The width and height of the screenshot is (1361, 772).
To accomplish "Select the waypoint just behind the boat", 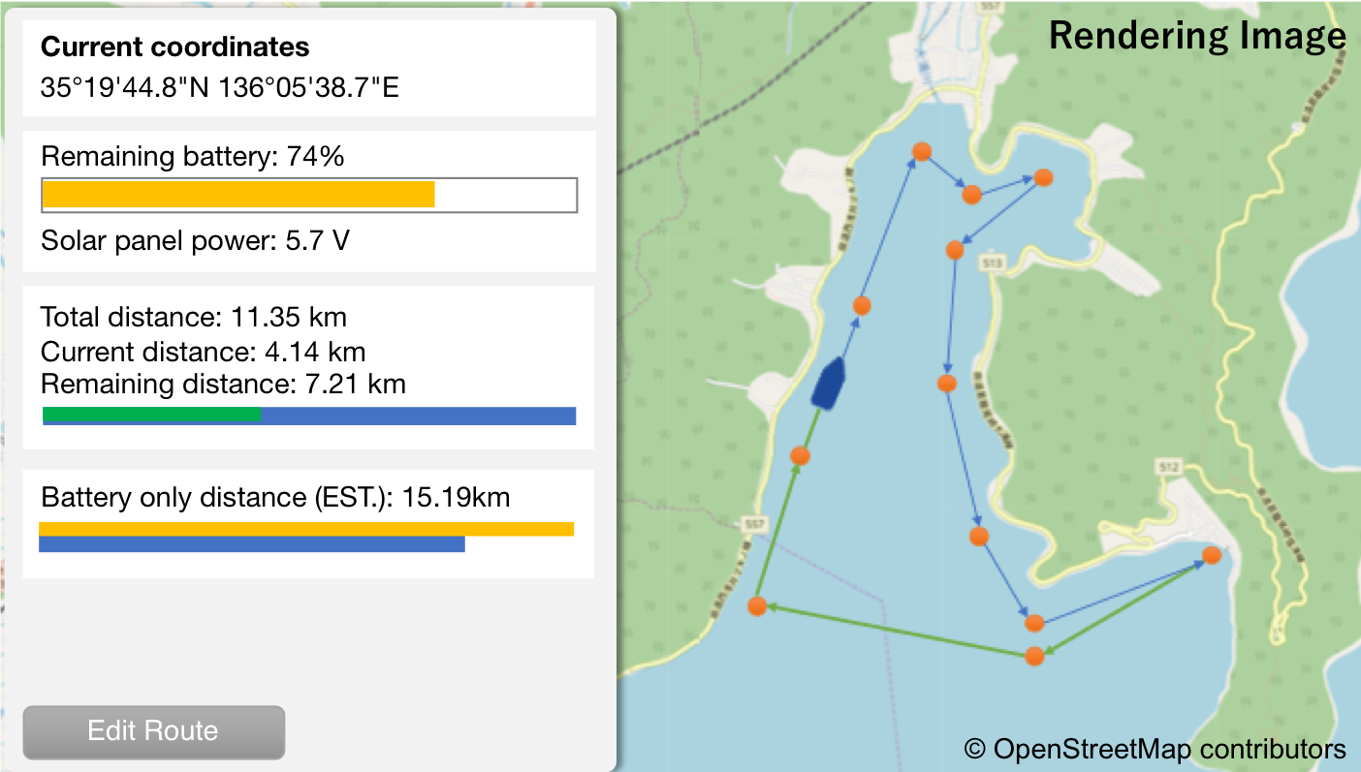I will (x=800, y=455).
